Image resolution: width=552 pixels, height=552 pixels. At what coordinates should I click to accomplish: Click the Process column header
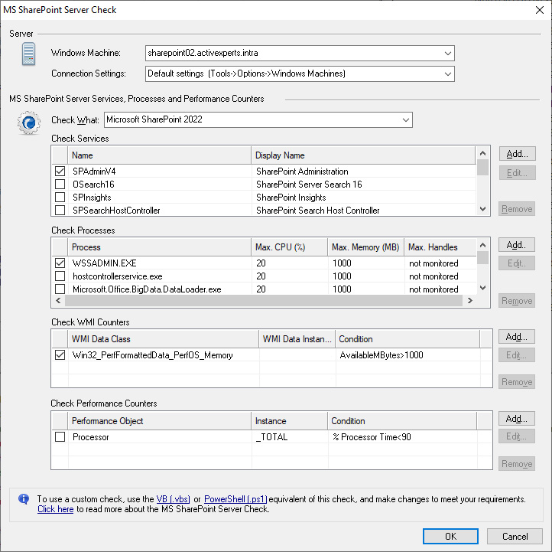click(159, 247)
